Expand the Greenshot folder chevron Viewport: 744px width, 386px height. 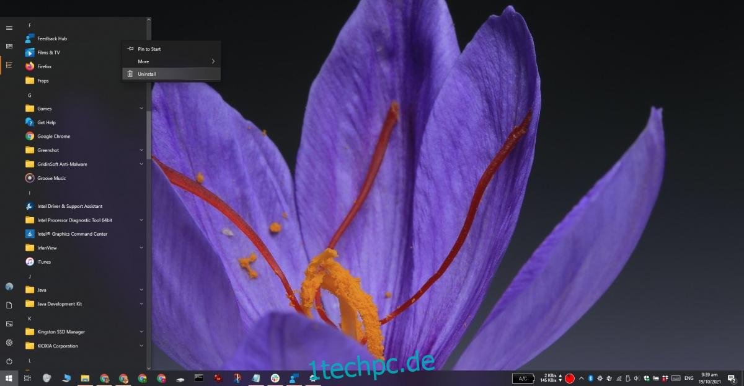point(141,150)
